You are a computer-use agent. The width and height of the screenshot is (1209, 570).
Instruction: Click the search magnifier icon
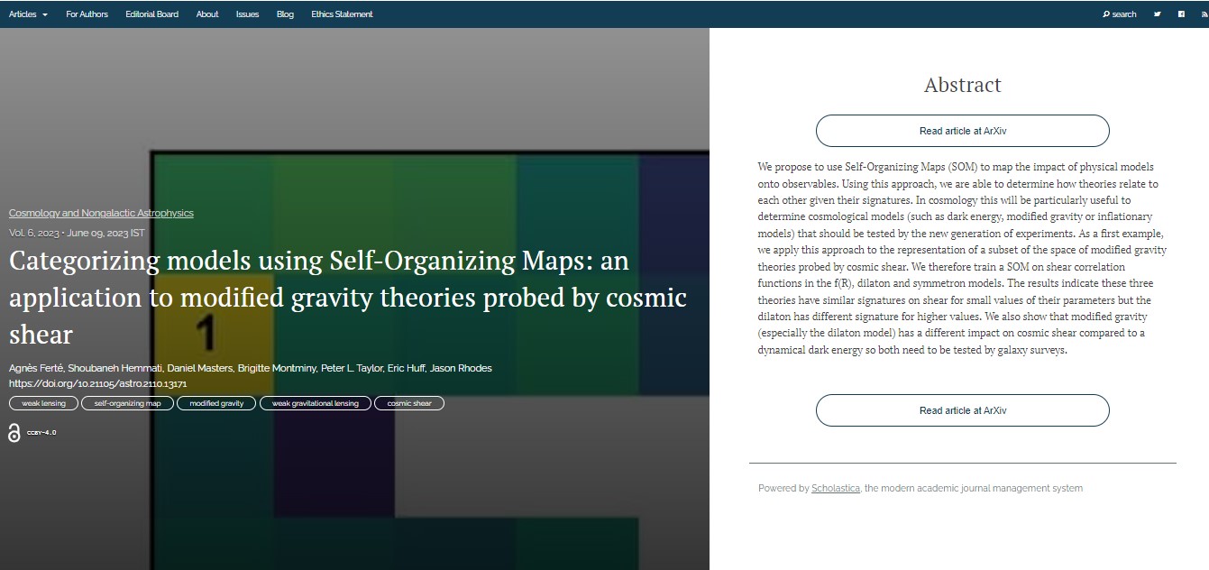[1106, 14]
